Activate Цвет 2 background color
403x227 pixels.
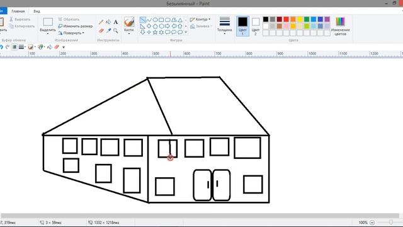(x=256, y=26)
